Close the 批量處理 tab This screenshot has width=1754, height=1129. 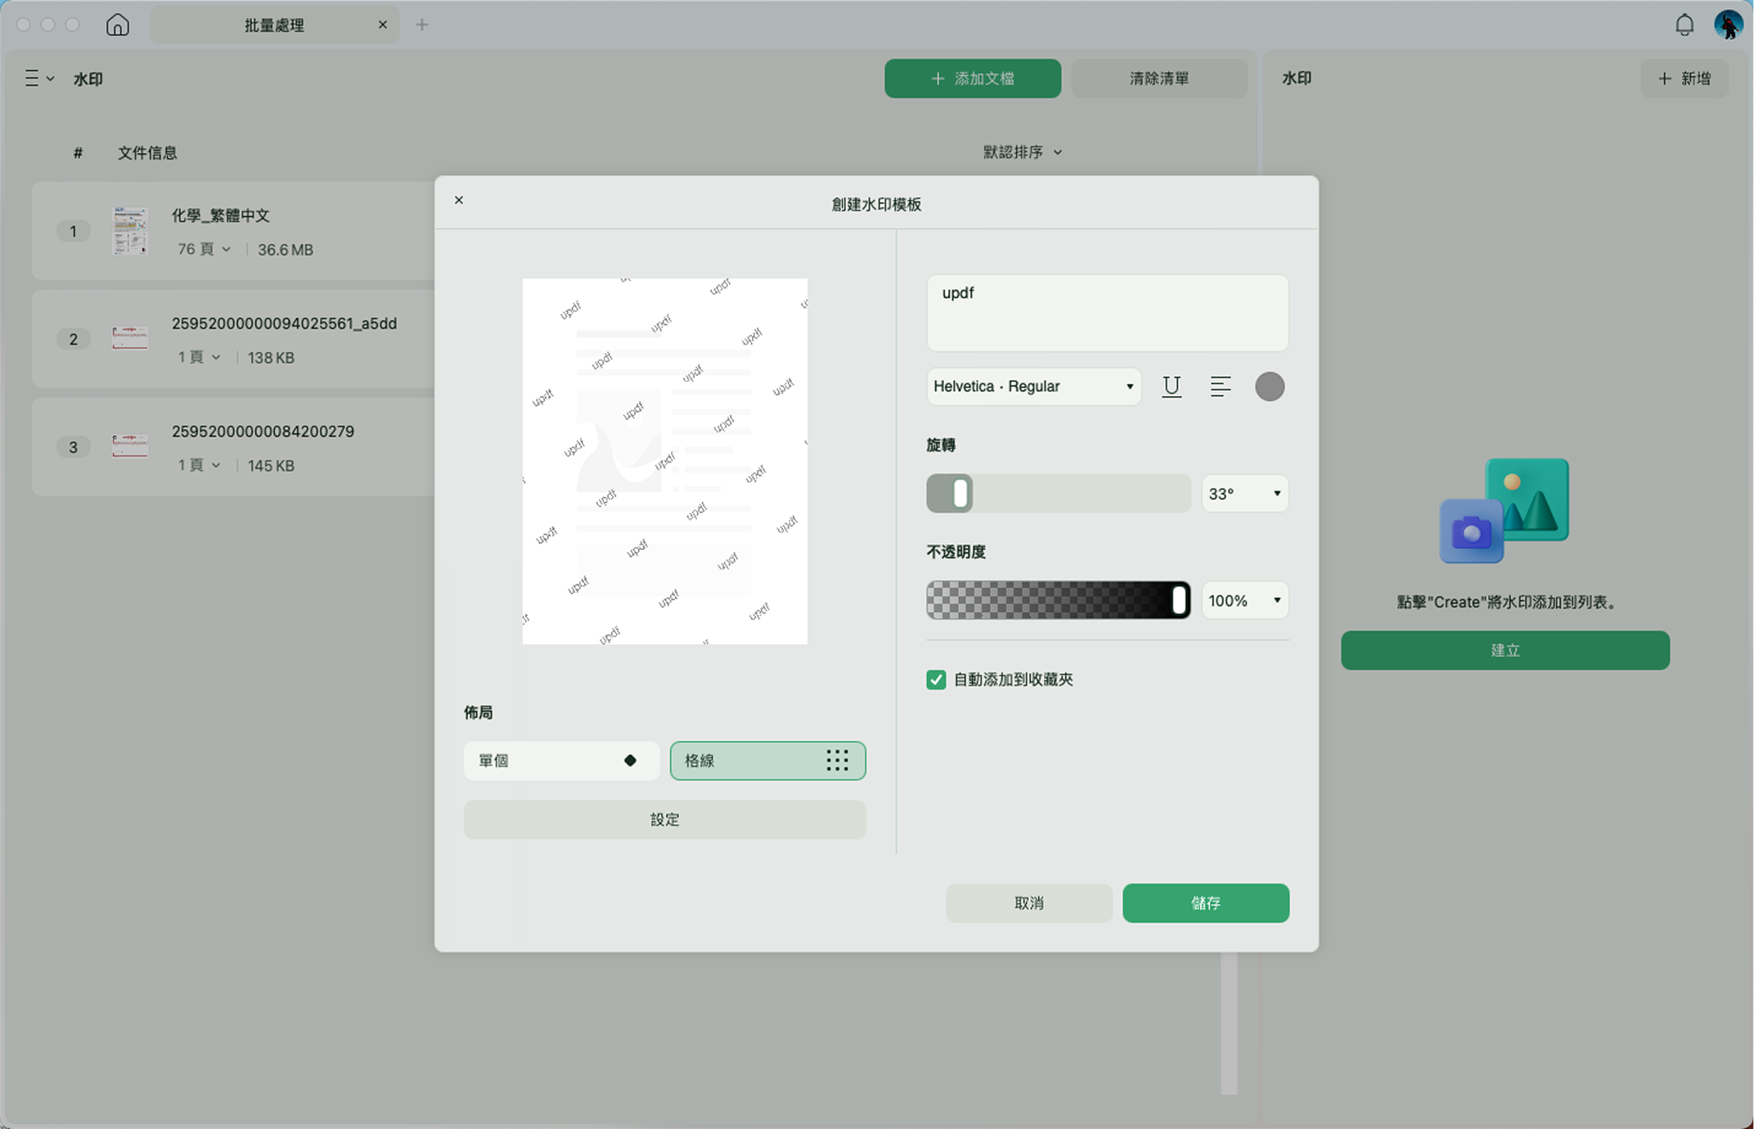382,25
